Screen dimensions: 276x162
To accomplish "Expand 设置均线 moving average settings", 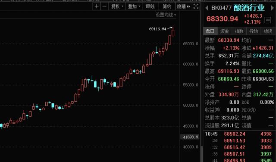I will tap(166, 15).
